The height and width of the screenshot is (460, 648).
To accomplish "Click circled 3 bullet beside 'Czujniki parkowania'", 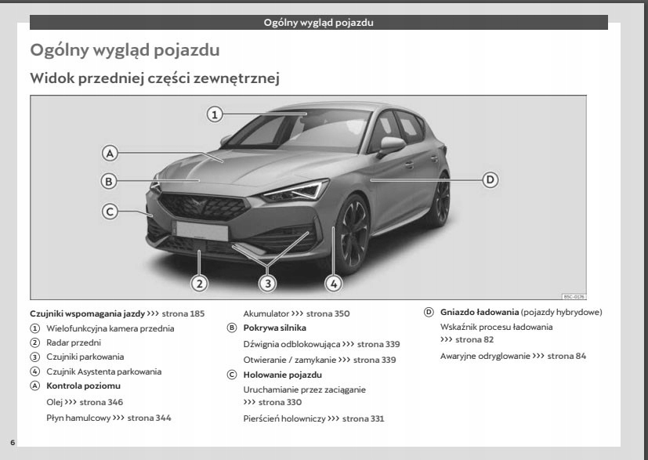I will click(34, 357).
